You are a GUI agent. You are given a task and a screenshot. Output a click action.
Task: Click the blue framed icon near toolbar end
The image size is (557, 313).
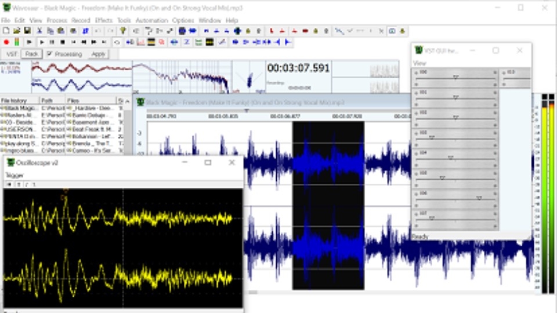click(x=392, y=31)
